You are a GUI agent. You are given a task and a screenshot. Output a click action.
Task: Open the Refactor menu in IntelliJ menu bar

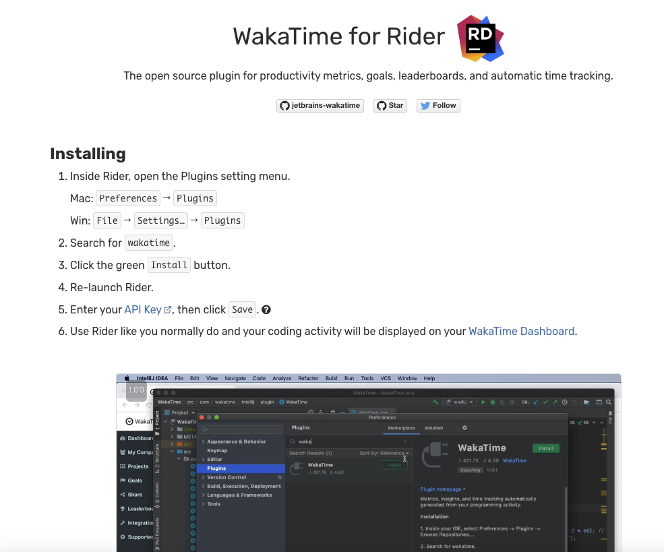[x=308, y=378]
